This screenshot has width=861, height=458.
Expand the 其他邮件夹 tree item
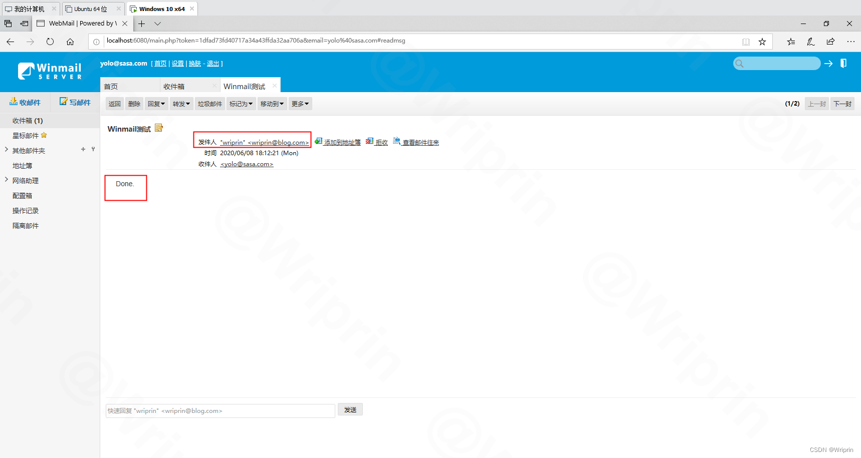[x=6, y=150]
